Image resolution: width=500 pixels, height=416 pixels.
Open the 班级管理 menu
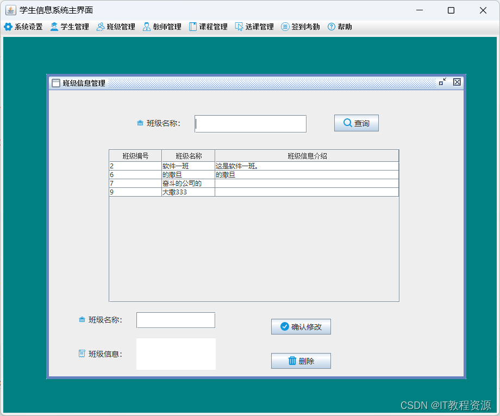(x=116, y=27)
